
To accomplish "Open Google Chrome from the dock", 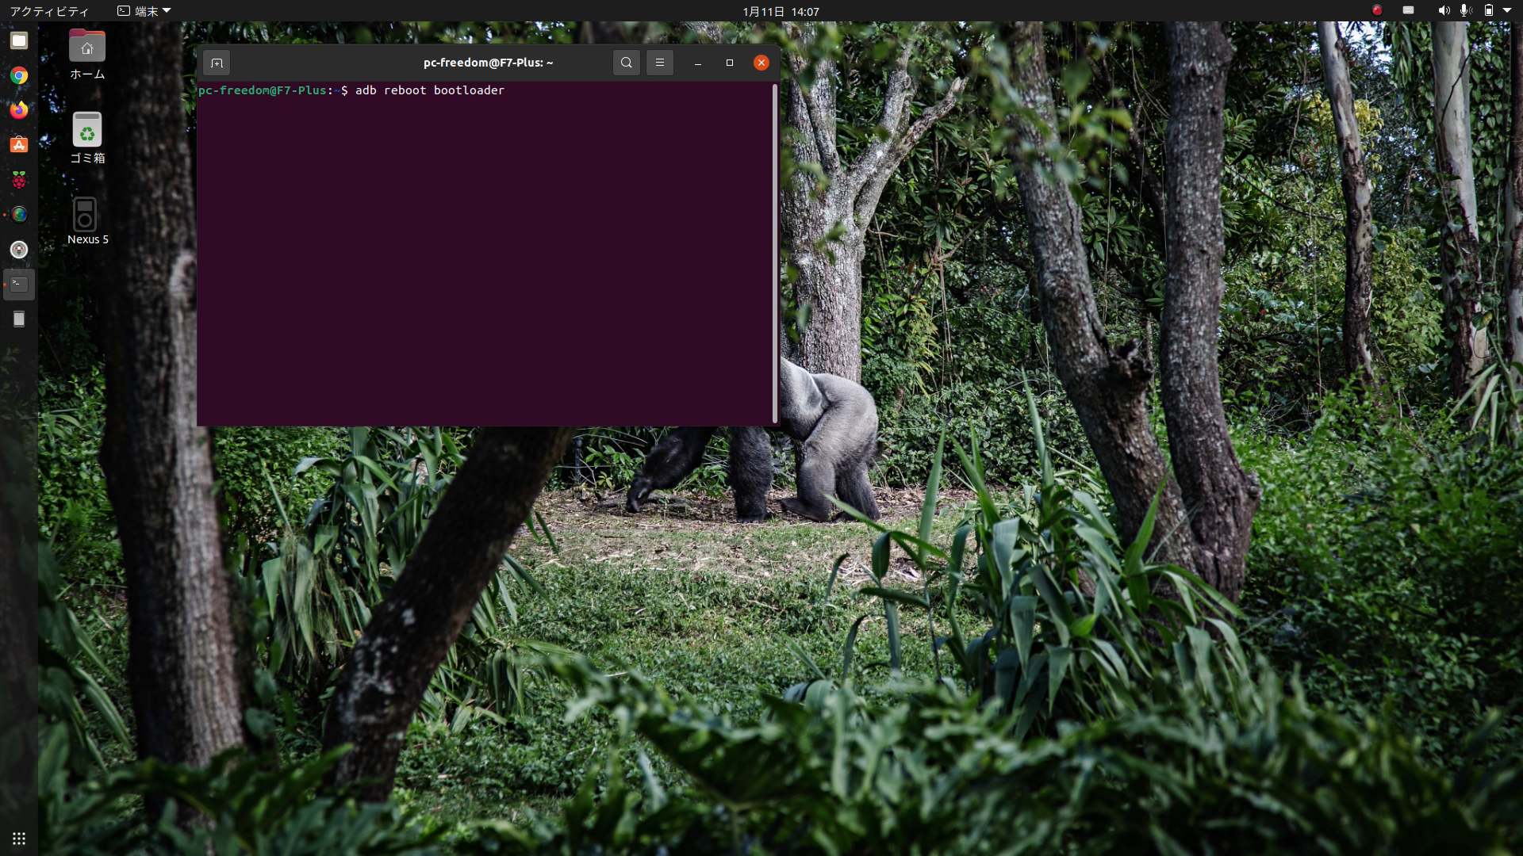I will [x=19, y=76].
